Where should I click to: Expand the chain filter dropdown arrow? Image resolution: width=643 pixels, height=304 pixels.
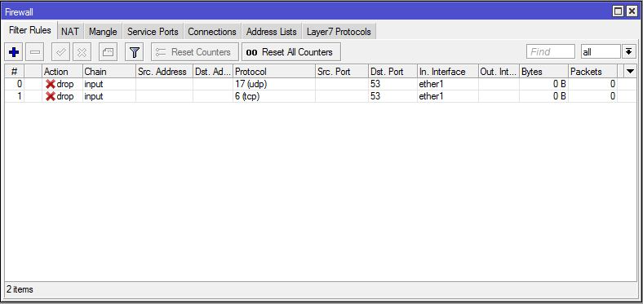coord(628,52)
